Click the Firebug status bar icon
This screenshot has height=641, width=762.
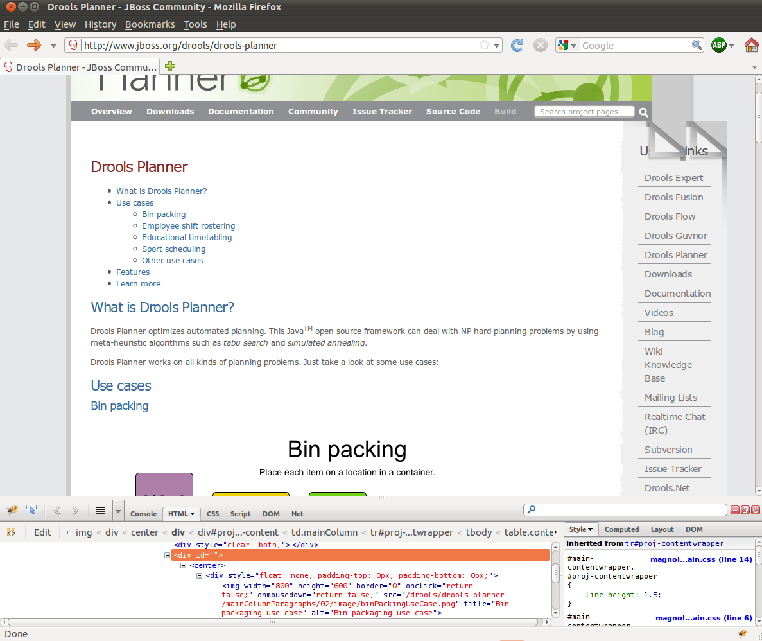pyautogui.click(x=742, y=634)
